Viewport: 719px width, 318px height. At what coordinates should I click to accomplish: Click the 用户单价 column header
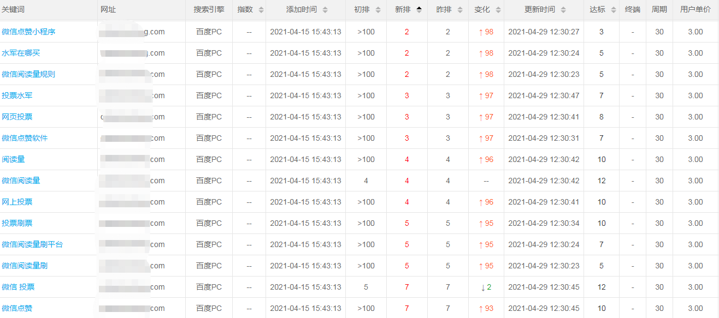point(696,10)
